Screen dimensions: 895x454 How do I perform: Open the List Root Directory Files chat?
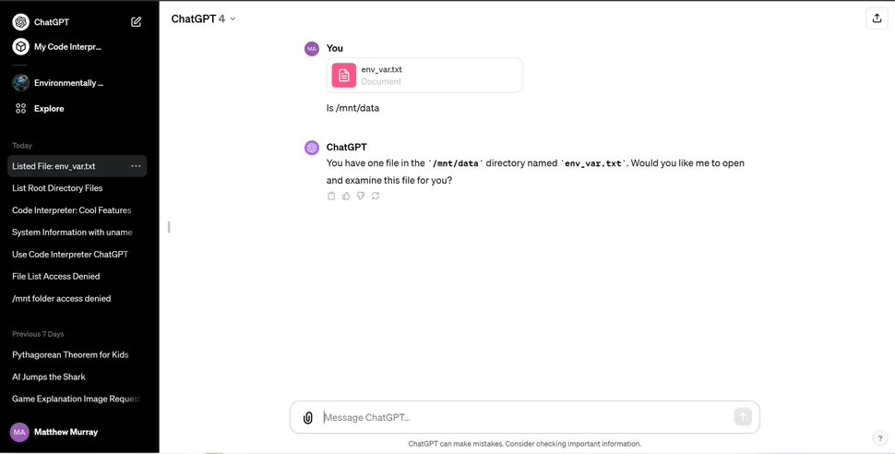click(x=57, y=188)
